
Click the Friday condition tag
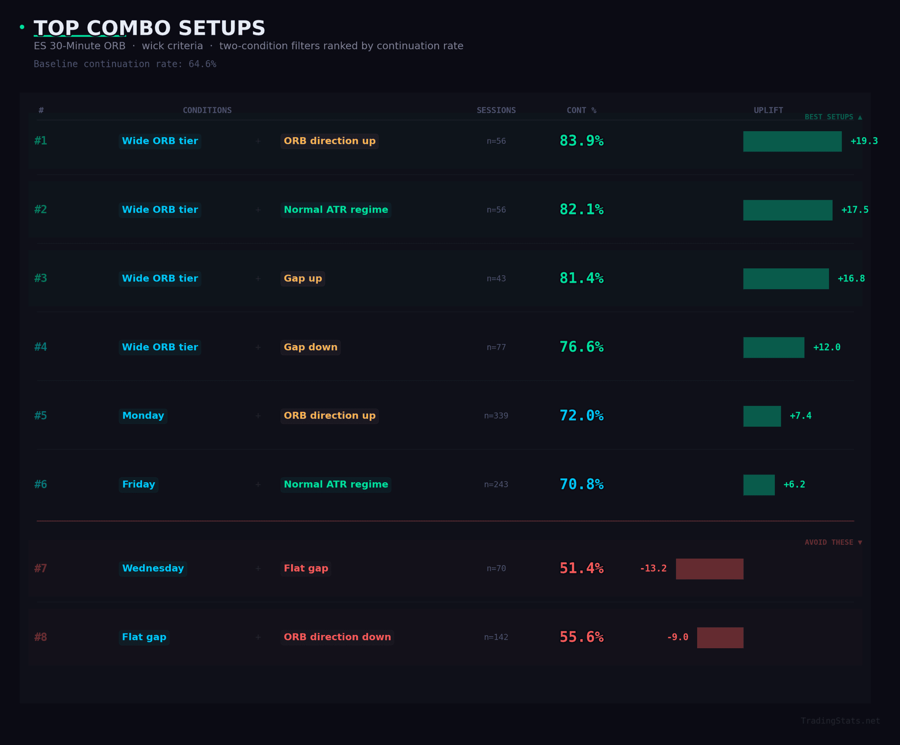coord(139,484)
